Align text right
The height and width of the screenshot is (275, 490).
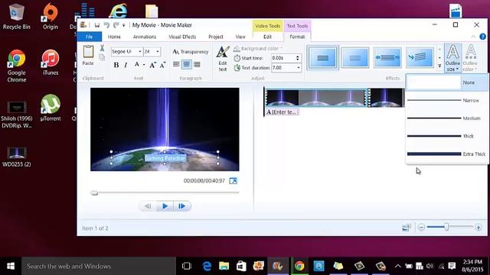click(197, 64)
